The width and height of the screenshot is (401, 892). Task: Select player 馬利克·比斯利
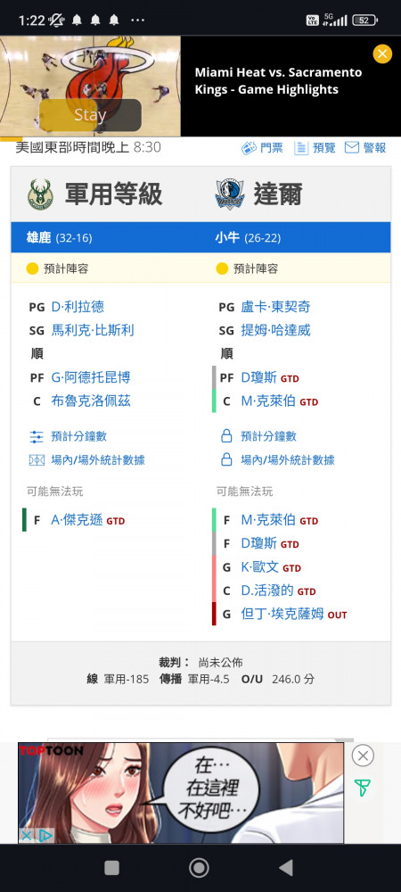tap(93, 331)
